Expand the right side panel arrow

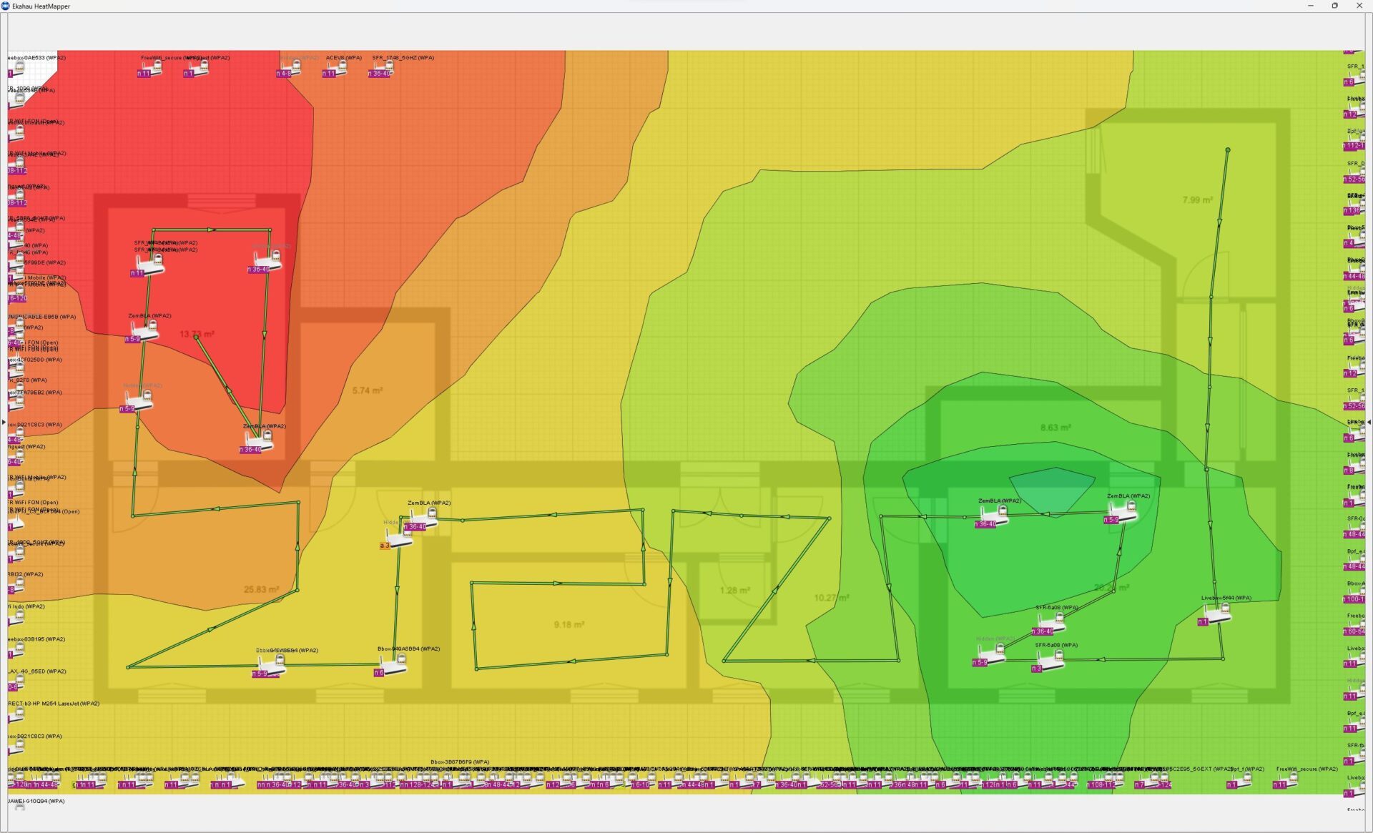coord(1369,423)
